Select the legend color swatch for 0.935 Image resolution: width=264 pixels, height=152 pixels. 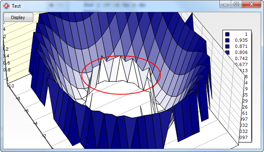[x=227, y=40]
